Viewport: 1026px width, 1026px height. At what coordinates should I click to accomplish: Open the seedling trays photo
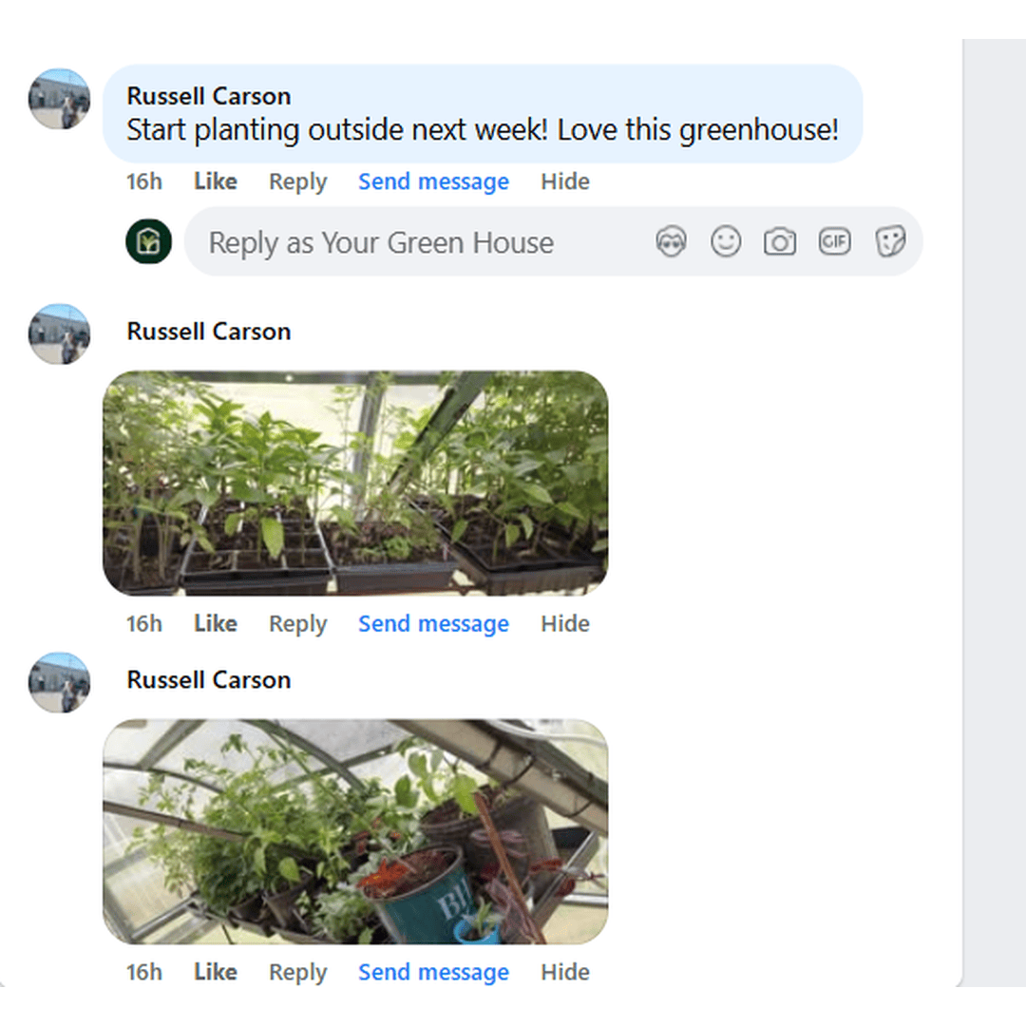[355, 483]
